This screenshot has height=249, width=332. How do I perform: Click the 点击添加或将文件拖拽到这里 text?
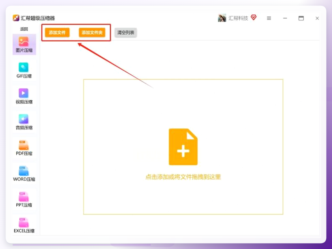(183, 177)
